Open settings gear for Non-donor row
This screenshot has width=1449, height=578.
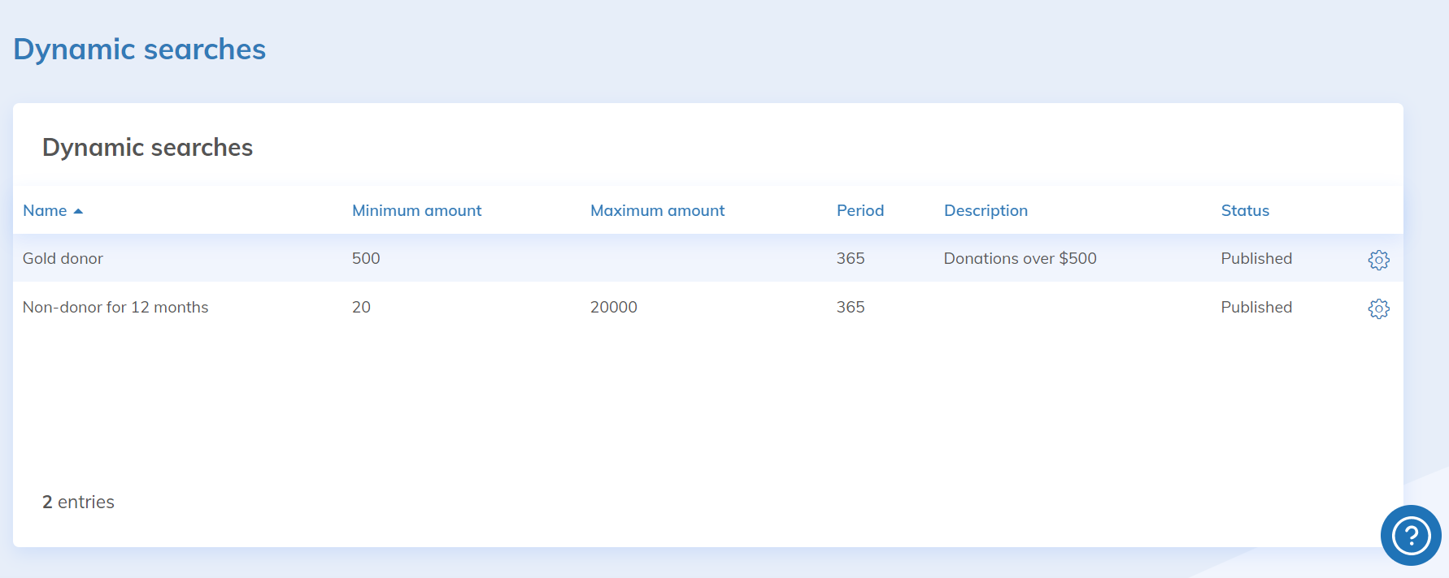(x=1378, y=308)
